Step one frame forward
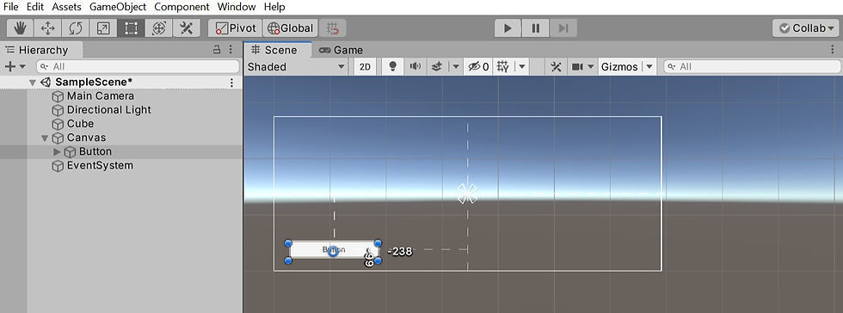Screen dimensions: 843x313 click(x=563, y=28)
